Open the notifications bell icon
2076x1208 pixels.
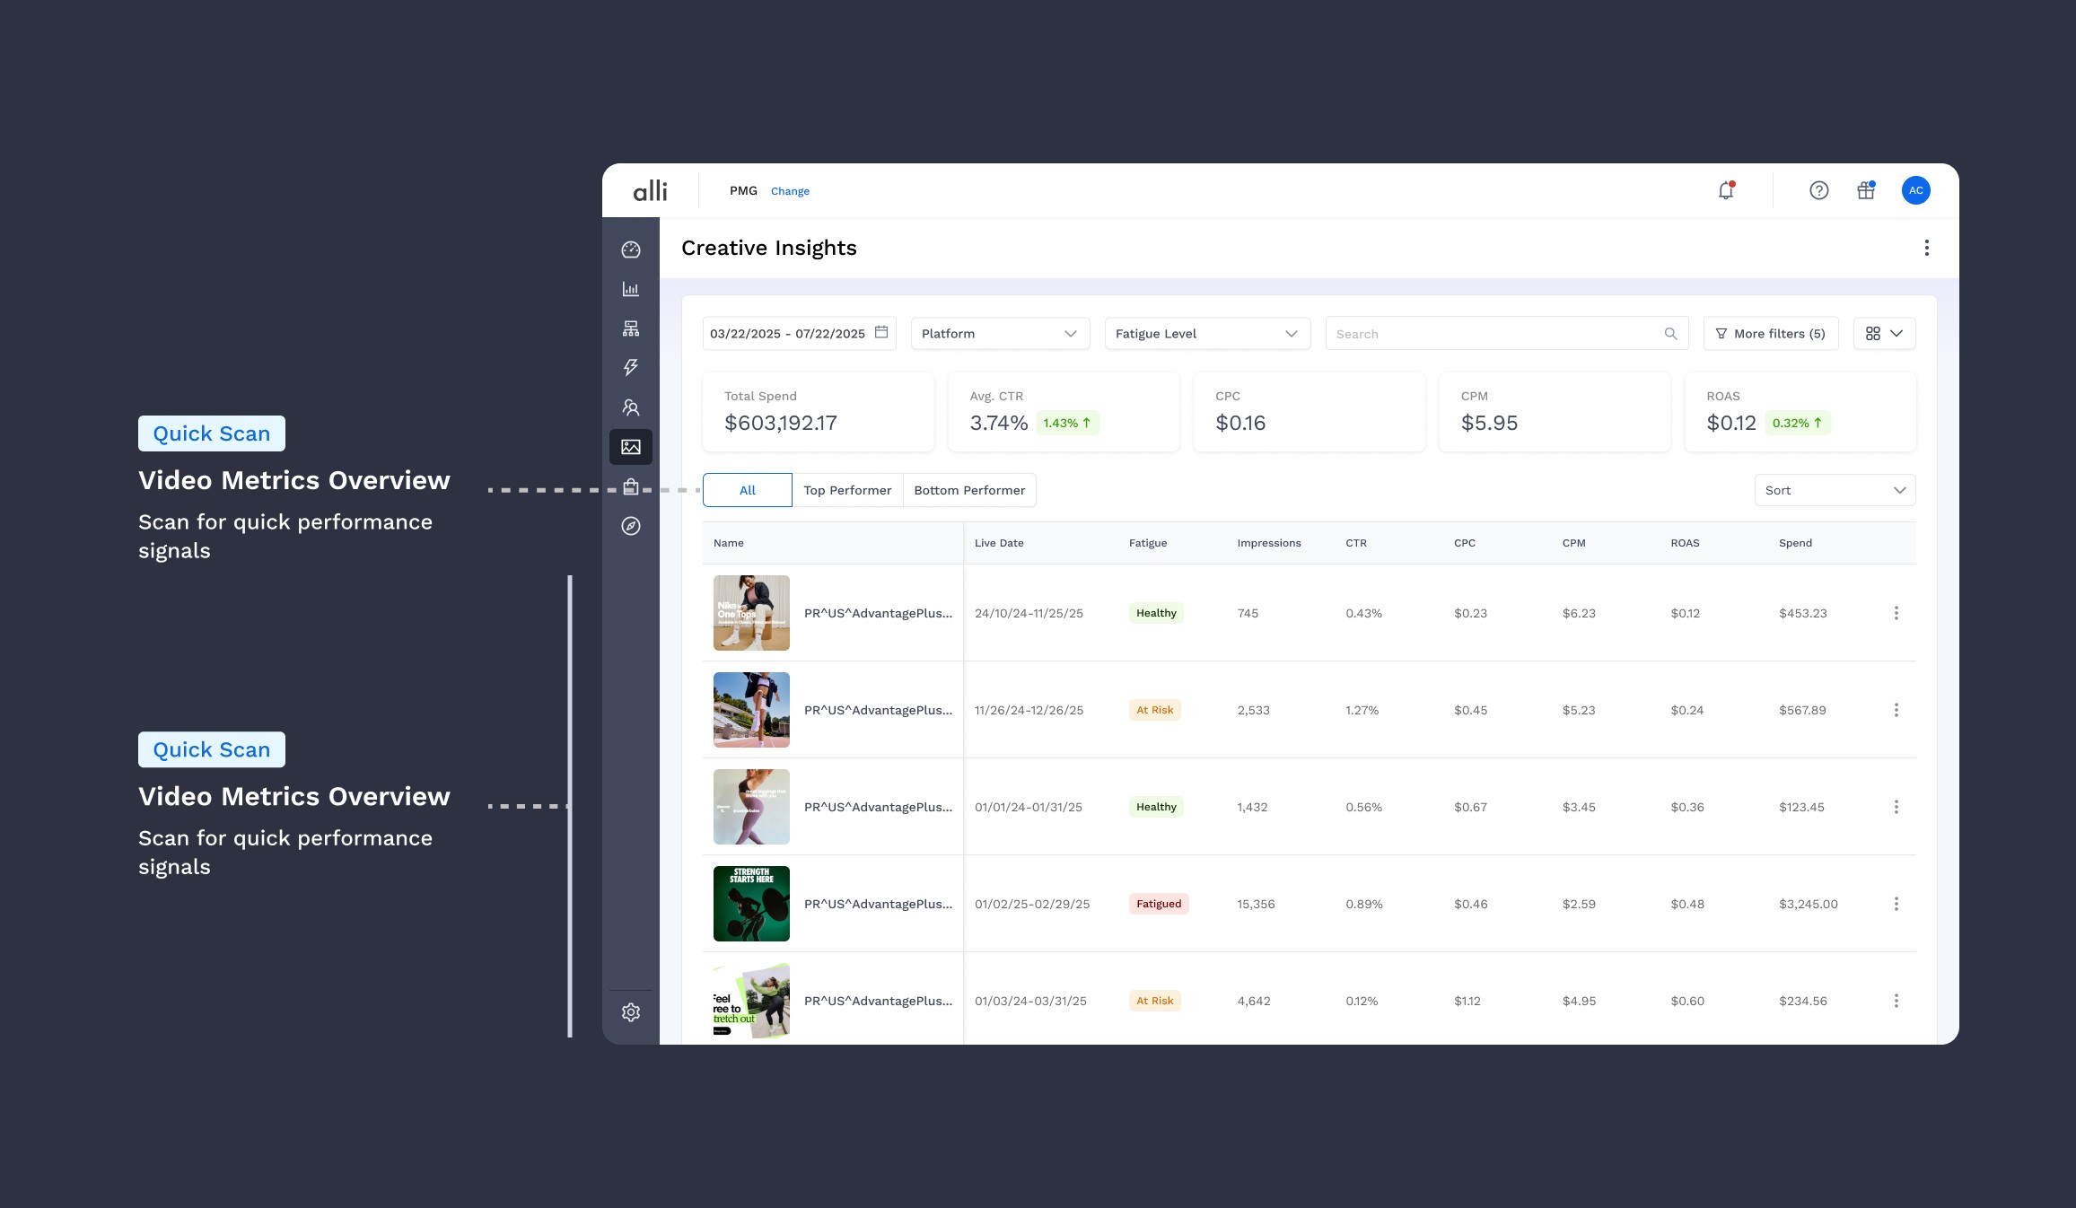(1725, 190)
